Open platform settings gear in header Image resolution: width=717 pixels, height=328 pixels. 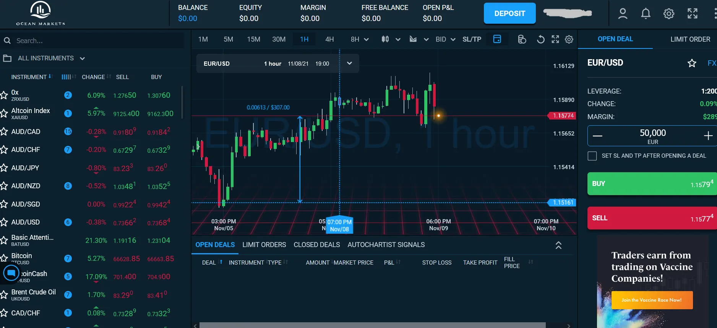[669, 14]
